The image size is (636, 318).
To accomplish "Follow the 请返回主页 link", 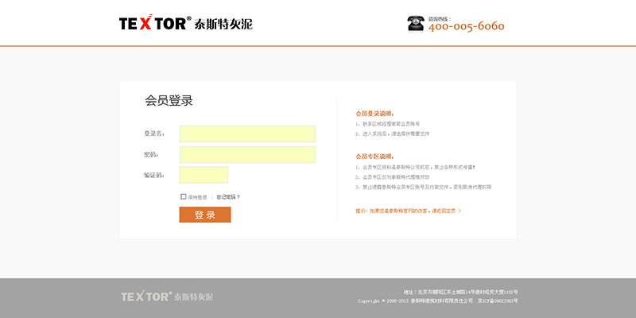I will [x=444, y=211].
